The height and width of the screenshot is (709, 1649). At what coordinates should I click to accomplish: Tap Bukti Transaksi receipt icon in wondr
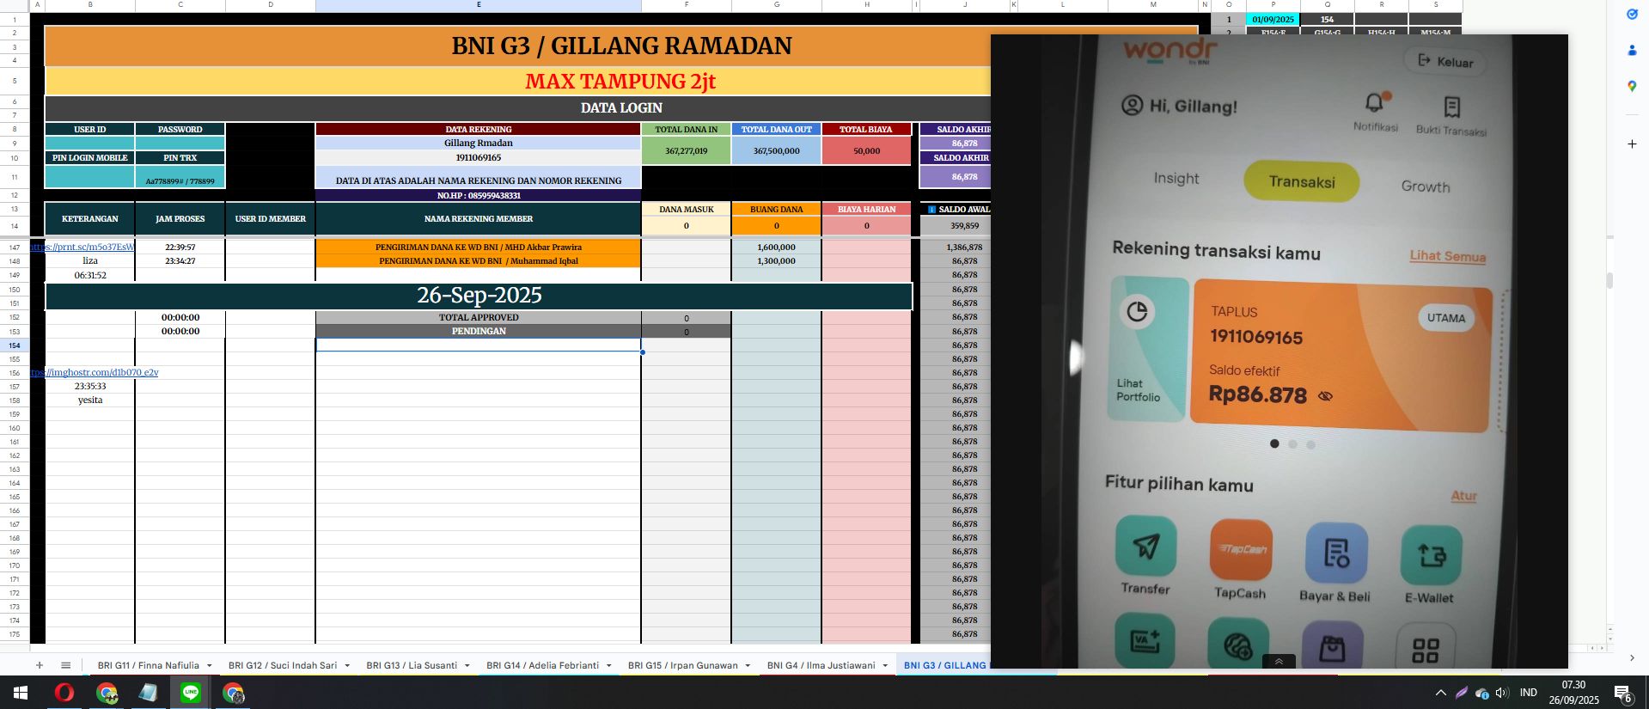pos(1451,107)
